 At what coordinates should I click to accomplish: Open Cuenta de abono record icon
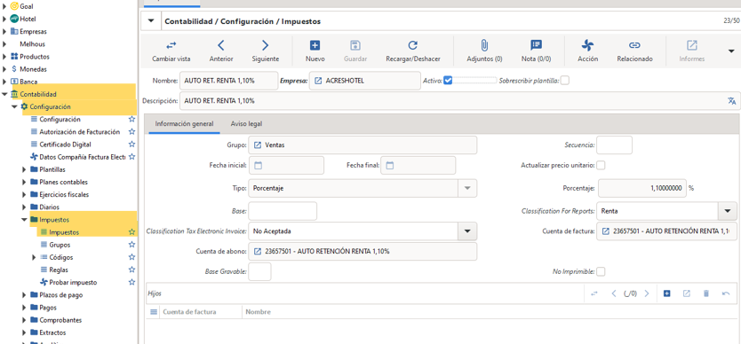click(x=257, y=251)
